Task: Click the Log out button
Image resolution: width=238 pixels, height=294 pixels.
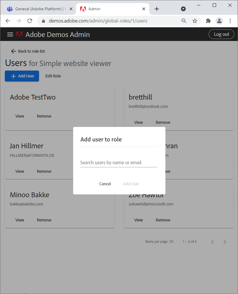Action: tap(221, 34)
